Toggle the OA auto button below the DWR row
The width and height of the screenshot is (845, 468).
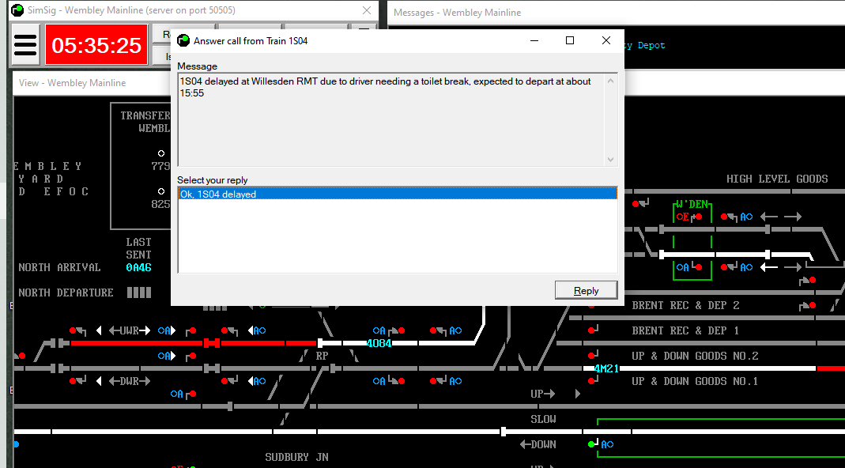point(176,394)
